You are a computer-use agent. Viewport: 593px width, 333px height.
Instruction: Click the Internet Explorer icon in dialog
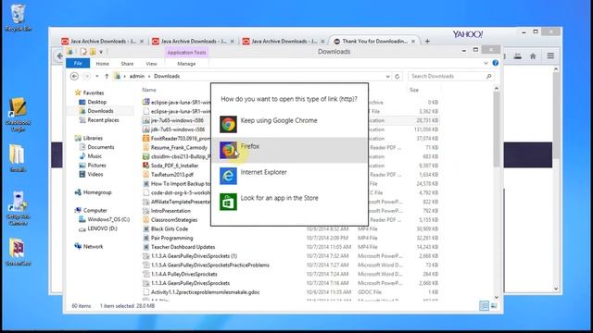tap(228, 176)
